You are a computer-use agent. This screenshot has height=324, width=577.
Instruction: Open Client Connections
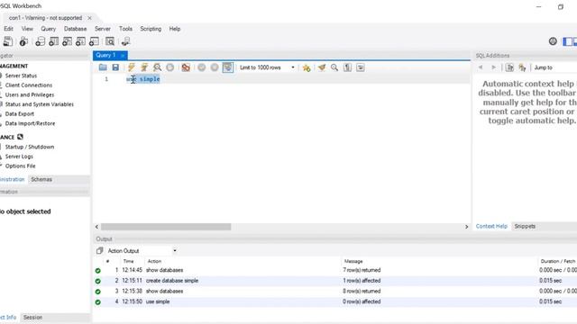tap(29, 85)
